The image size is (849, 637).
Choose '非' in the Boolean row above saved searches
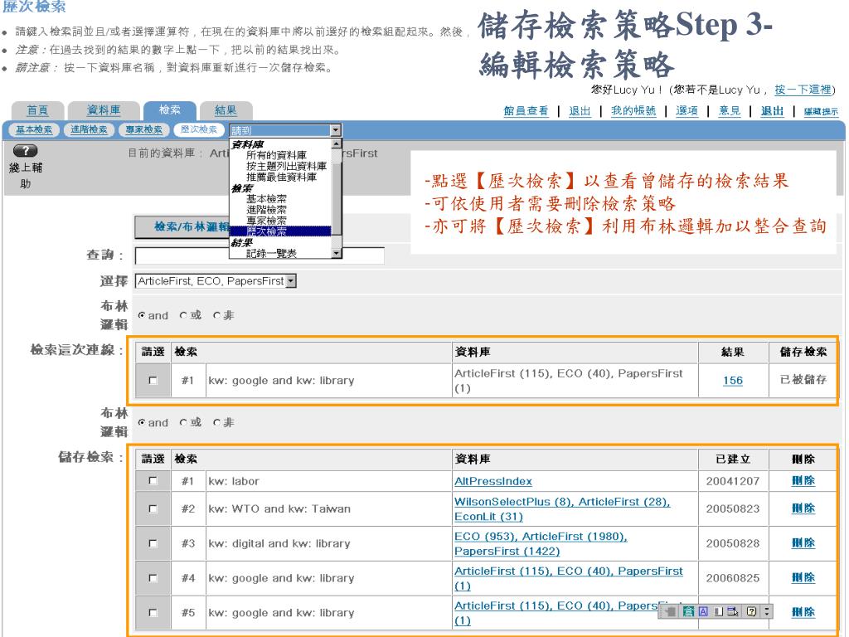216,422
